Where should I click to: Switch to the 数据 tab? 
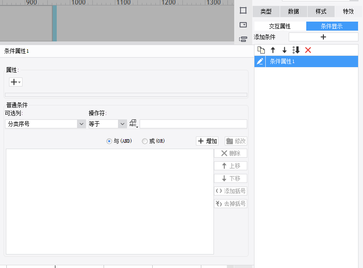[x=293, y=11]
